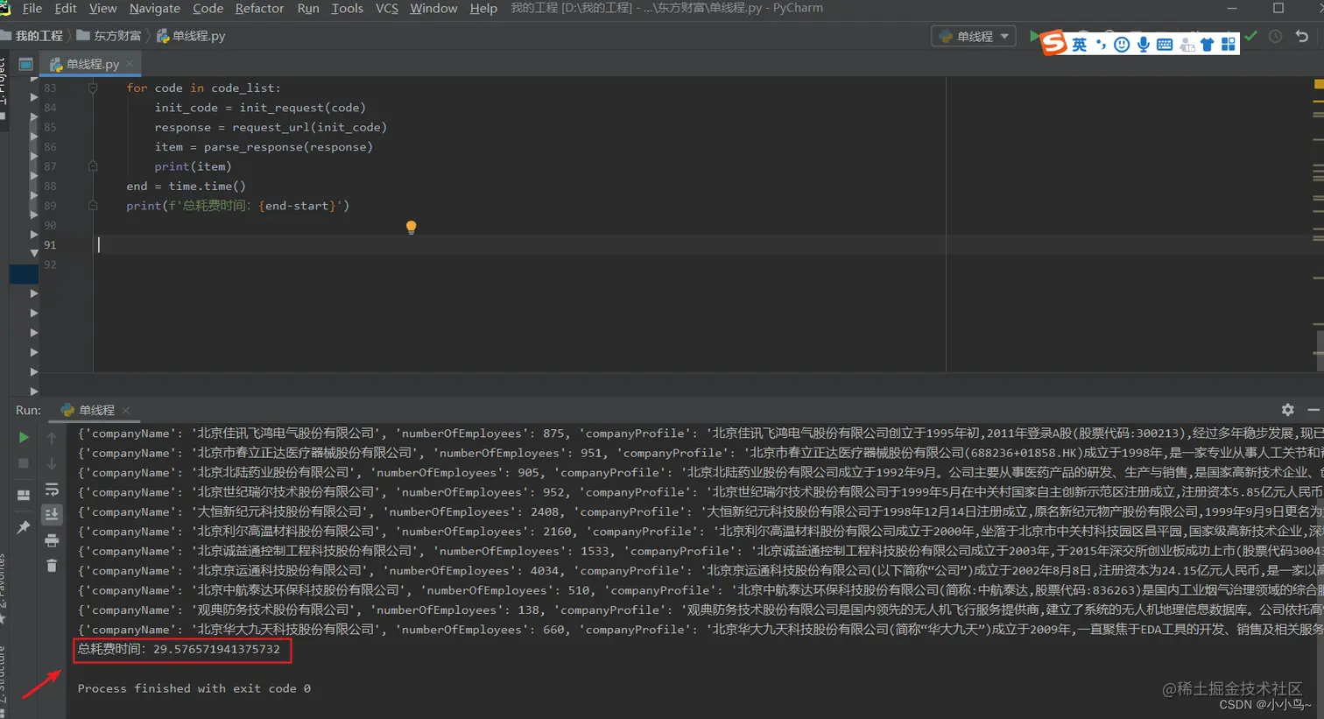Viewport: 1324px width, 719px height.
Task: Open Sogou emoji smiley panel
Action: coord(1122,45)
